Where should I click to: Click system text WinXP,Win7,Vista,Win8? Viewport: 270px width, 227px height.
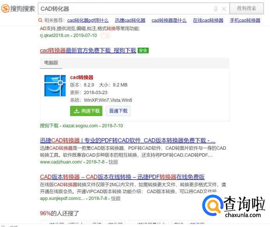pos(108,100)
